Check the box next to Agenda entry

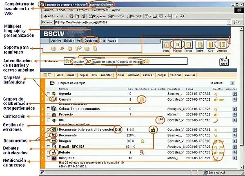click(49, 94)
